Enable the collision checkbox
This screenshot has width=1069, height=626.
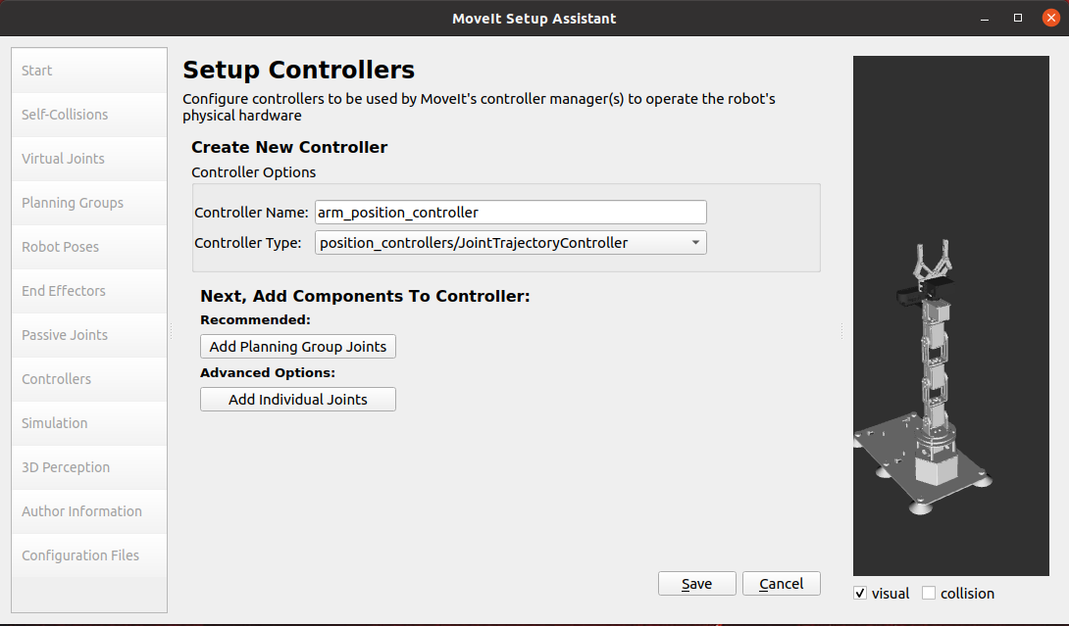point(929,594)
